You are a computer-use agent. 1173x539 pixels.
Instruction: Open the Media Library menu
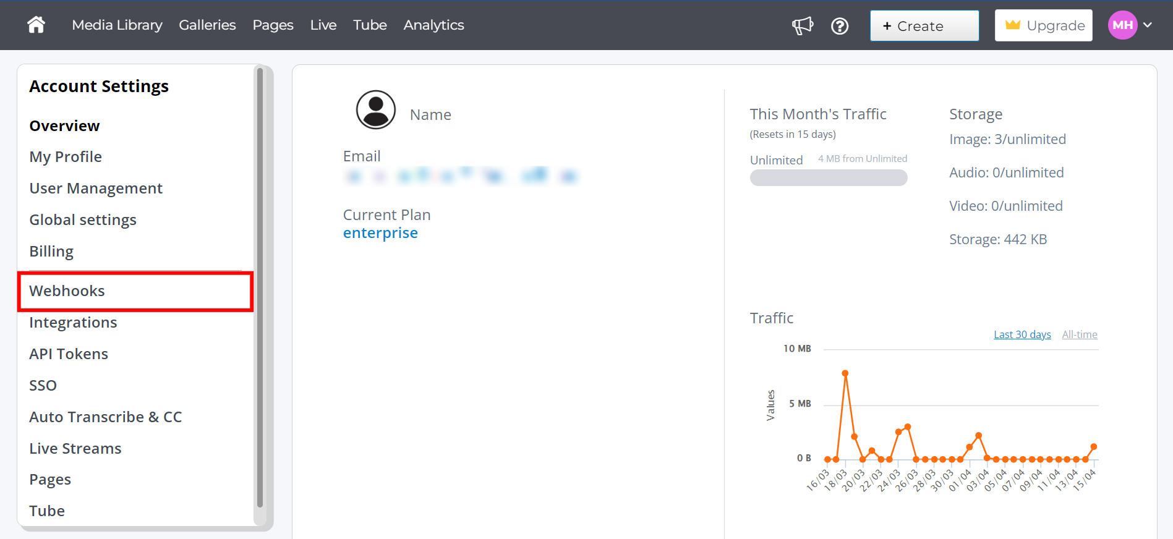[x=117, y=25]
